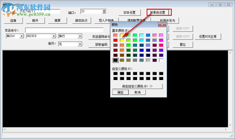Select the orange swatch in the third row

(122, 45)
